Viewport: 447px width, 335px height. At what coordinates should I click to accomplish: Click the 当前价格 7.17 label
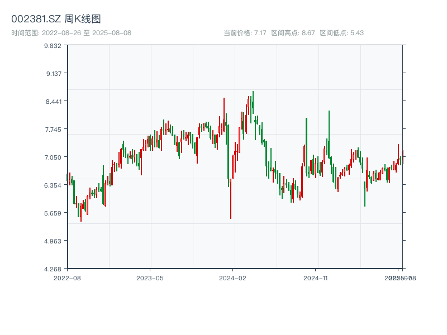tap(245, 33)
